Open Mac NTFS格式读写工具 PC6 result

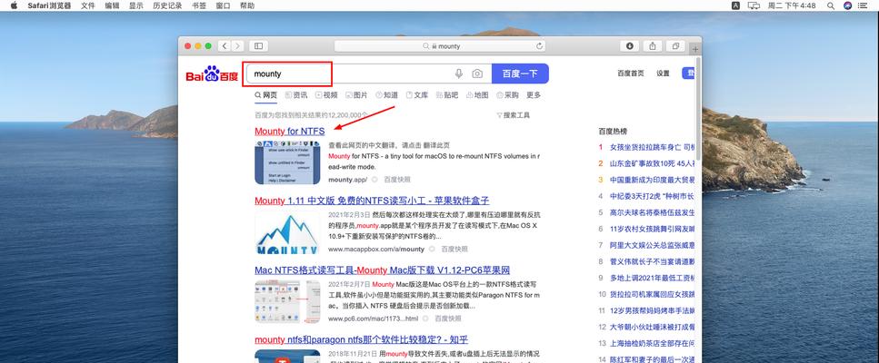[x=383, y=270]
